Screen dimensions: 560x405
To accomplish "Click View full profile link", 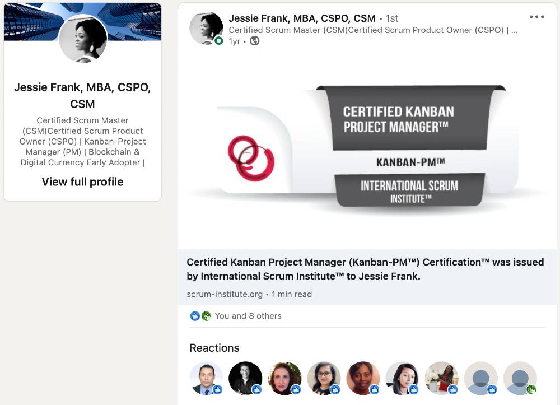I will 82,182.
